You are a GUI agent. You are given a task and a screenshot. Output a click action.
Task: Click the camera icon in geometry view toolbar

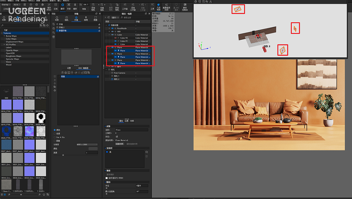tap(203, 1)
